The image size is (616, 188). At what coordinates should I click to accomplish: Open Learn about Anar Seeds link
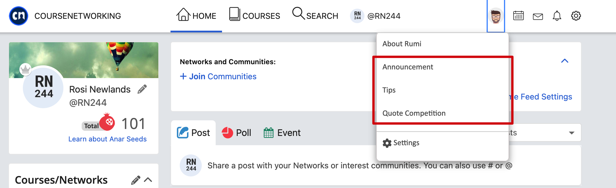pos(107,139)
